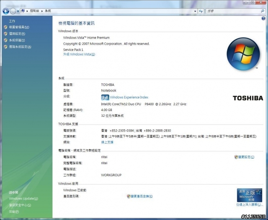Viewport: 268px width, 220px height.
Task: Click the 升級 Windows Vista(G) link
Action: click(x=79, y=54)
